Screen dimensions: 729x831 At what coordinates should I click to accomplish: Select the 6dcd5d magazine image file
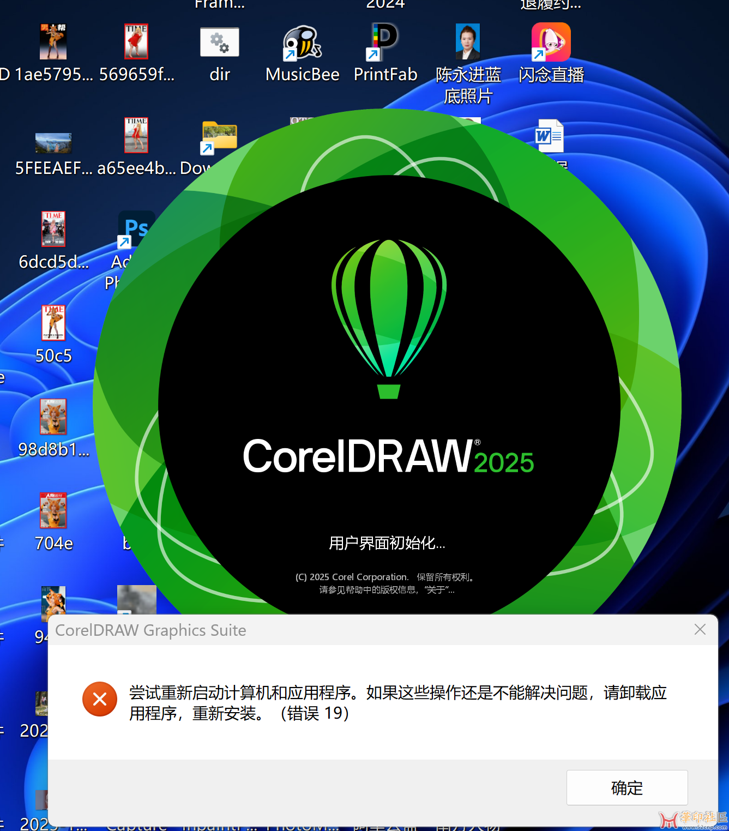(x=53, y=230)
